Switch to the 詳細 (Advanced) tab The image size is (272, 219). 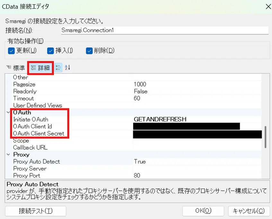pos(40,68)
